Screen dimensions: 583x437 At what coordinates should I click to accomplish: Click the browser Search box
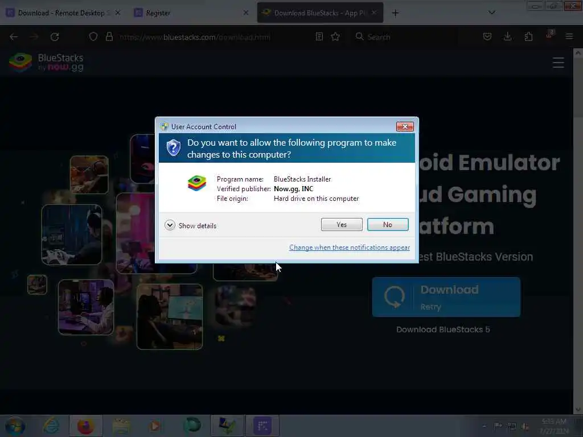pos(405,37)
